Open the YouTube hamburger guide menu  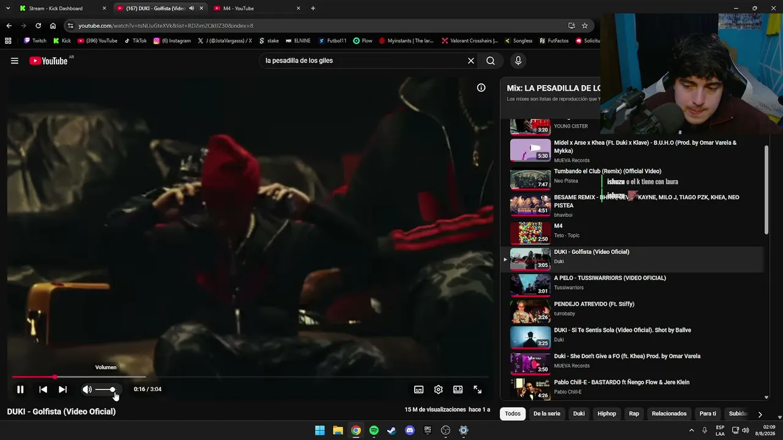[x=15, y=61]
